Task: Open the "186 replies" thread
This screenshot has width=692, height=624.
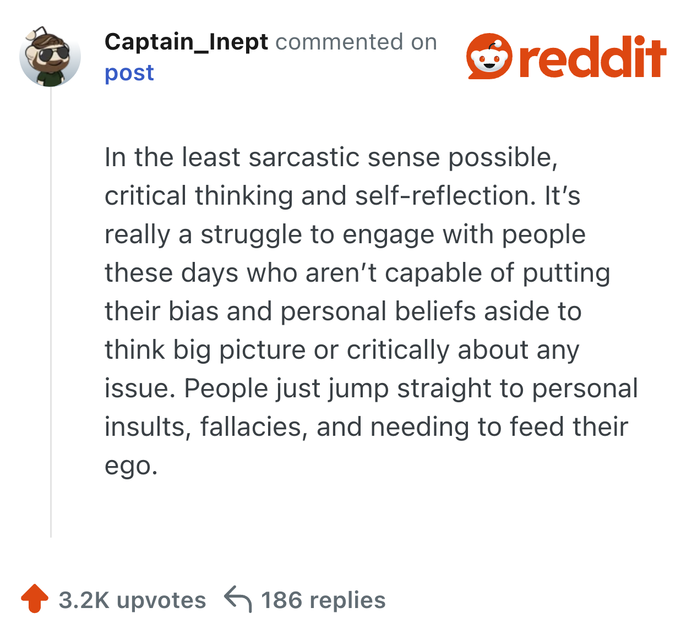Action: (x=323, y=600)
